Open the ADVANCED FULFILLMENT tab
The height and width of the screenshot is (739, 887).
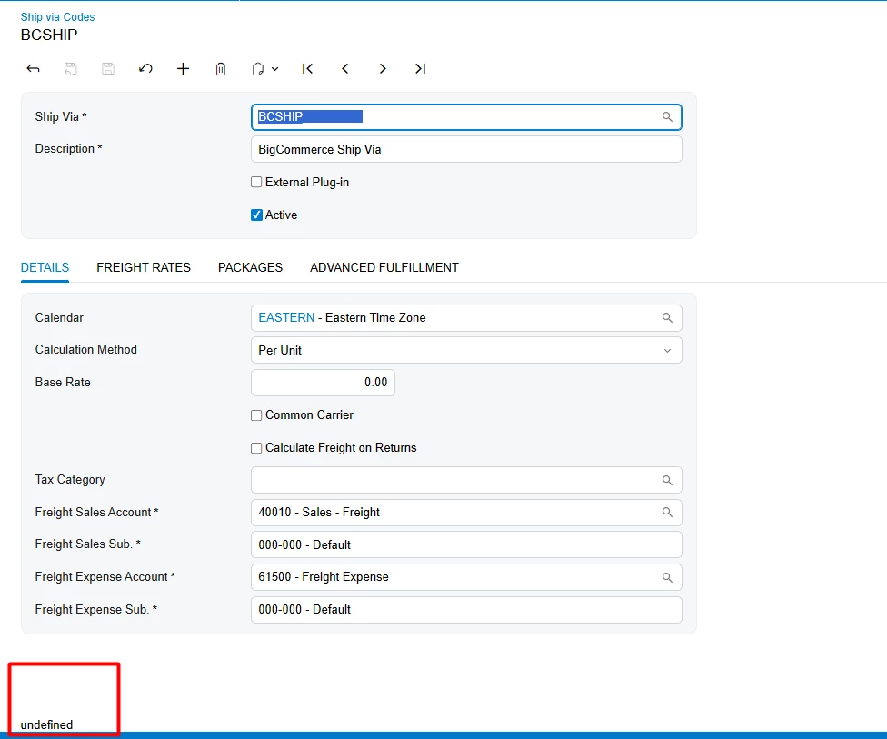click(384, 267)
